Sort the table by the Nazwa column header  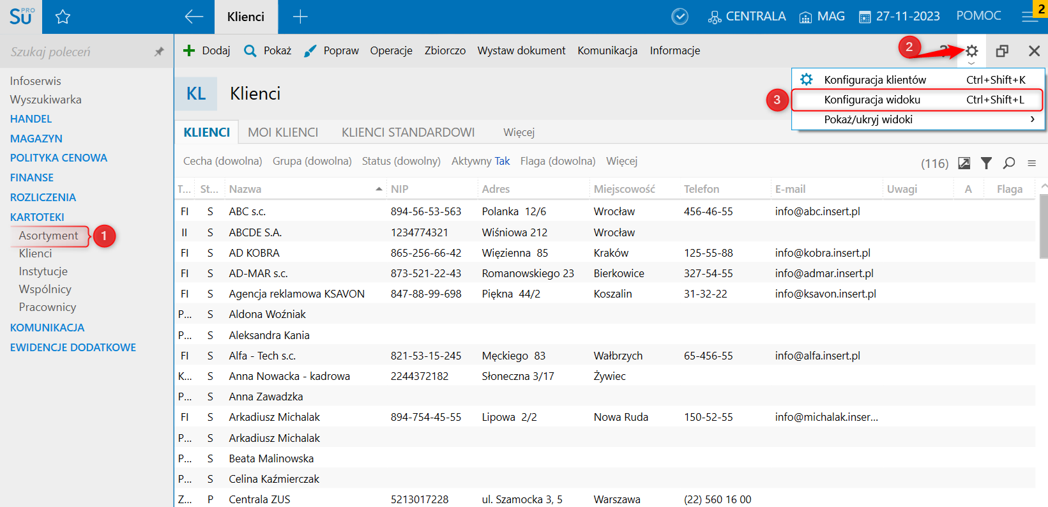point(245,189)
